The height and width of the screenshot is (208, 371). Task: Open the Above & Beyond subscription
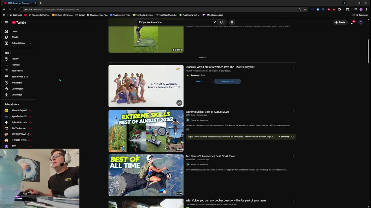tap(19, 110)
